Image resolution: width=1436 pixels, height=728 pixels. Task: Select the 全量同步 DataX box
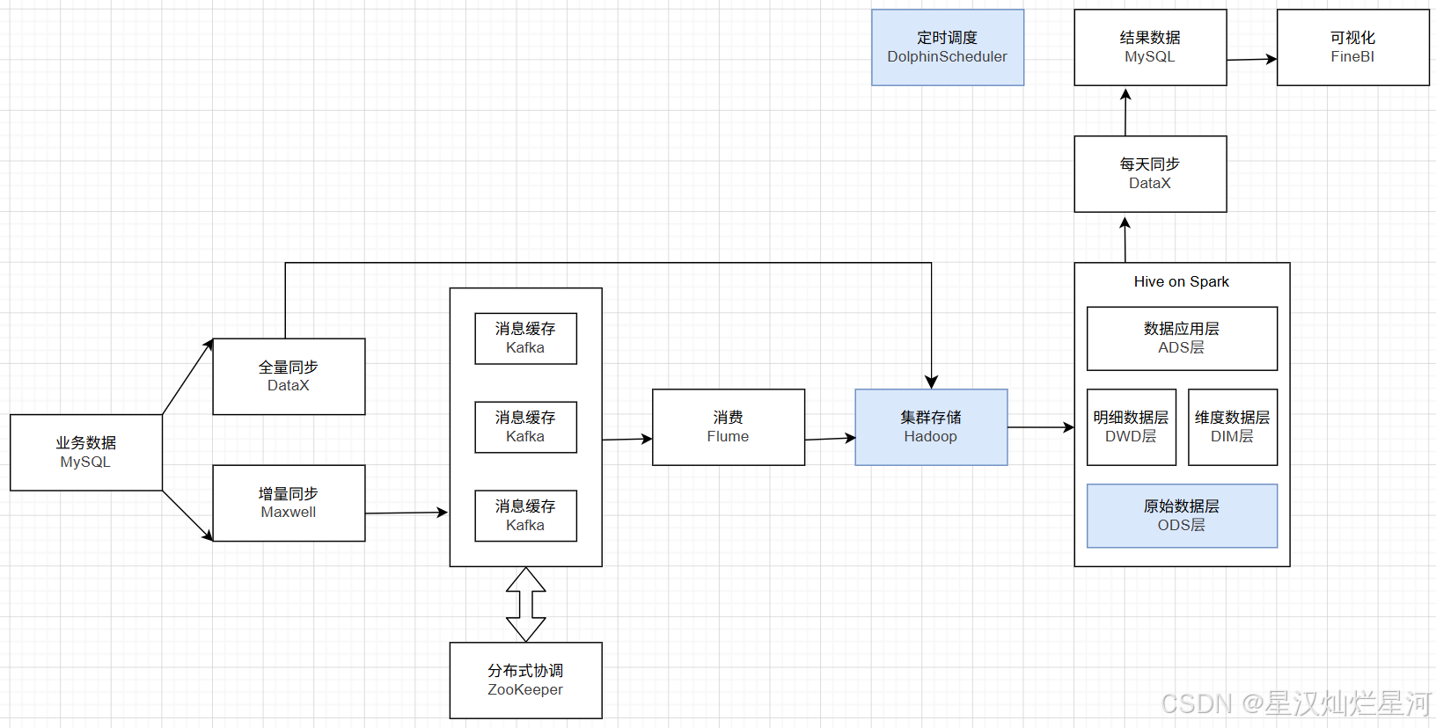pyautogui.click(x=289, y=376)
